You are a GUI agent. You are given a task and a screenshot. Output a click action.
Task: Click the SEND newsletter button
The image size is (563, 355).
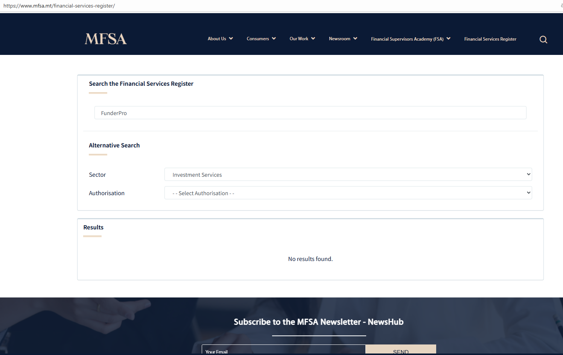[x=401, y=350]
